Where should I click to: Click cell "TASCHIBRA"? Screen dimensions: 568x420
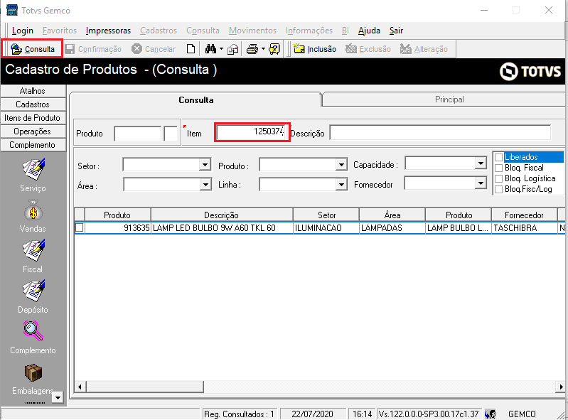[x=524, y=227]
